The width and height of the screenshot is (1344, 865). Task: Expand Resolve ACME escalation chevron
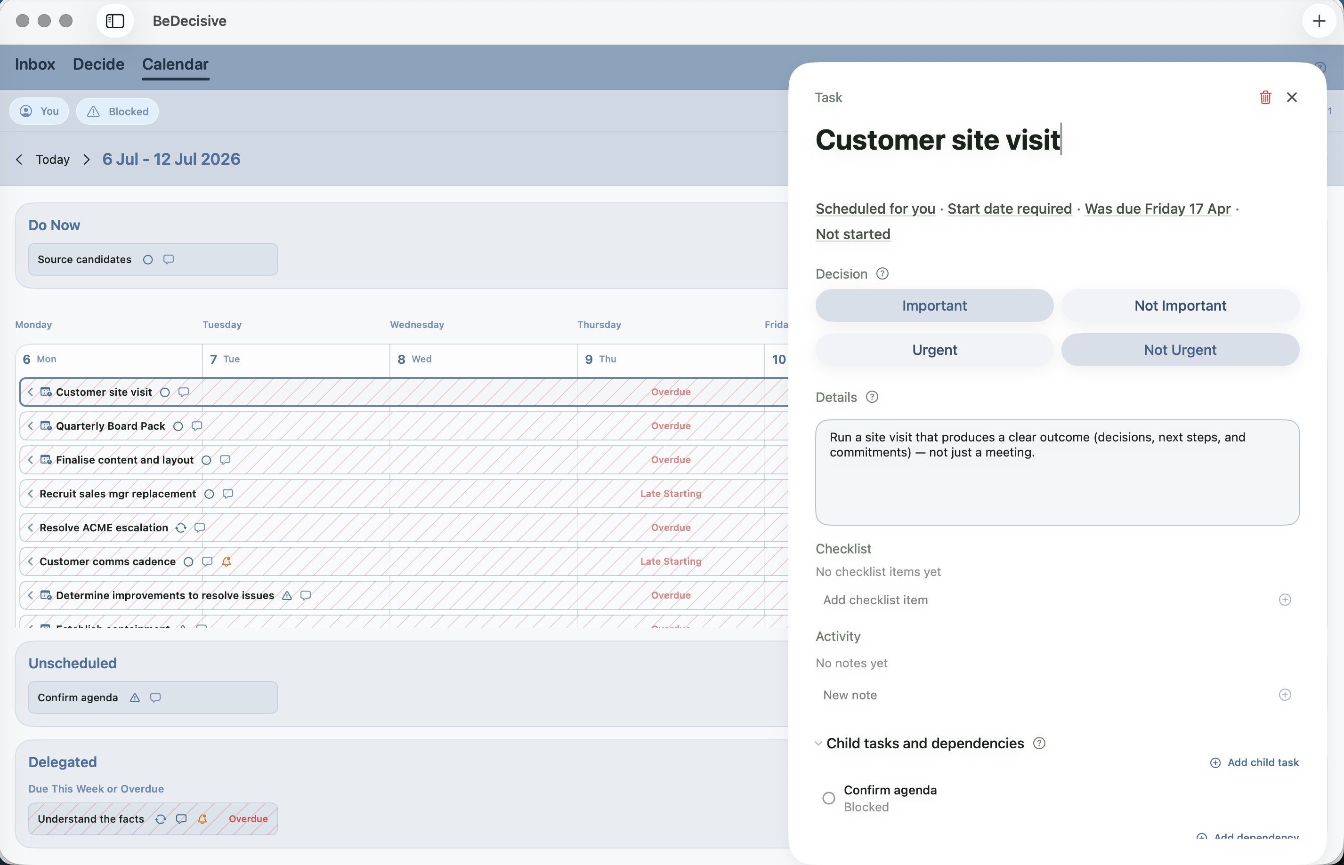[x=30, y=528]
